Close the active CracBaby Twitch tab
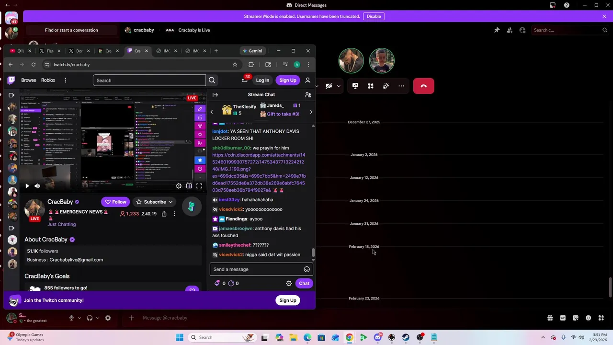613x345 pixels. pyautogui.click(x=146, y=51)
